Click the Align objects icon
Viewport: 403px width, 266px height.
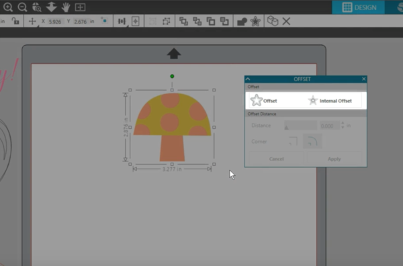pos(122,21)
